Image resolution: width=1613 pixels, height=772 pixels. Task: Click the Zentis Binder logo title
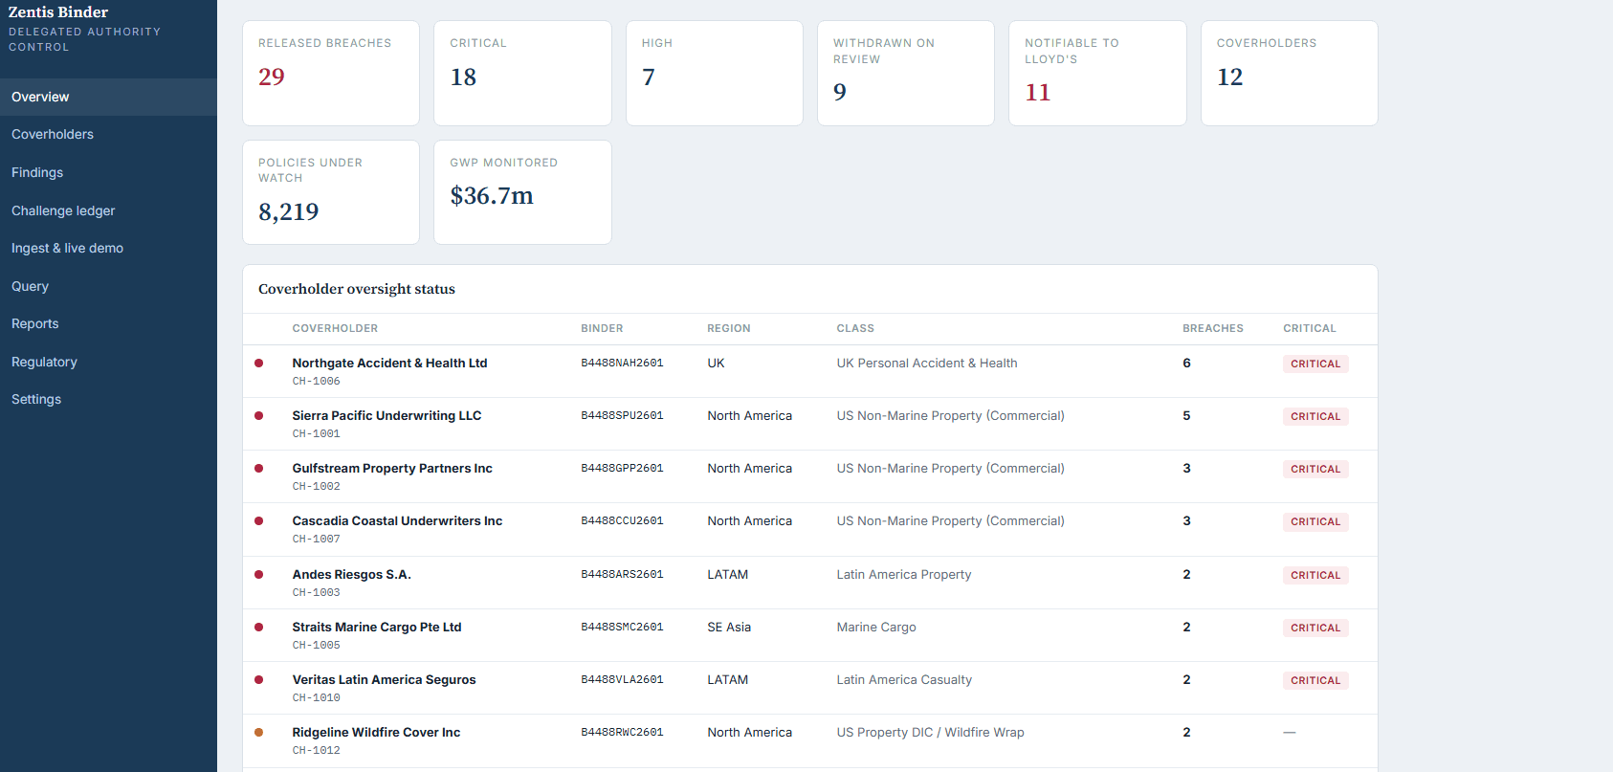pyautogui.click(x=58, y=12)
